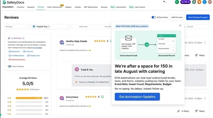
Task: Select the breakfast options tag
Action: coord(16,56)
